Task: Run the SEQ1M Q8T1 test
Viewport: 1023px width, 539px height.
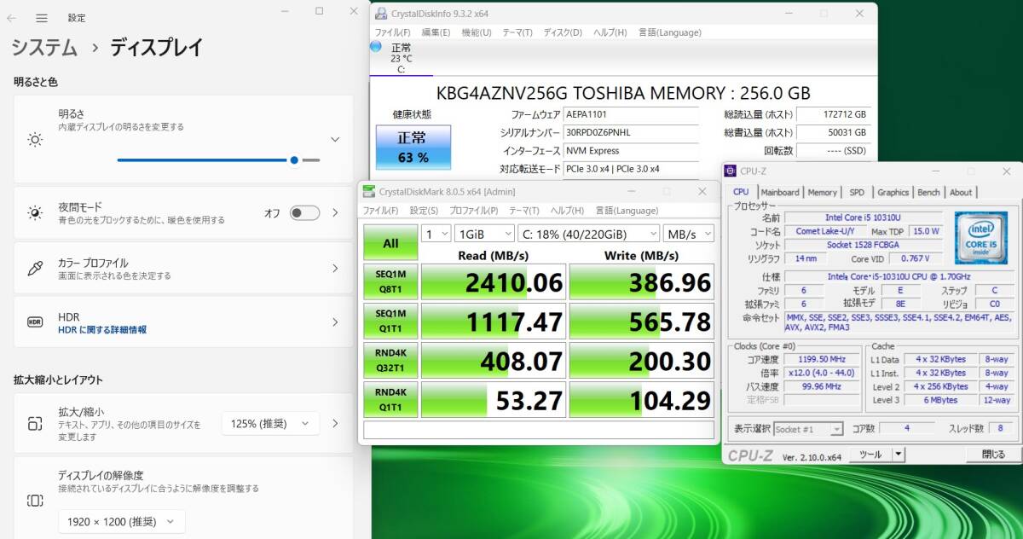Action: [x=390, y=282]
